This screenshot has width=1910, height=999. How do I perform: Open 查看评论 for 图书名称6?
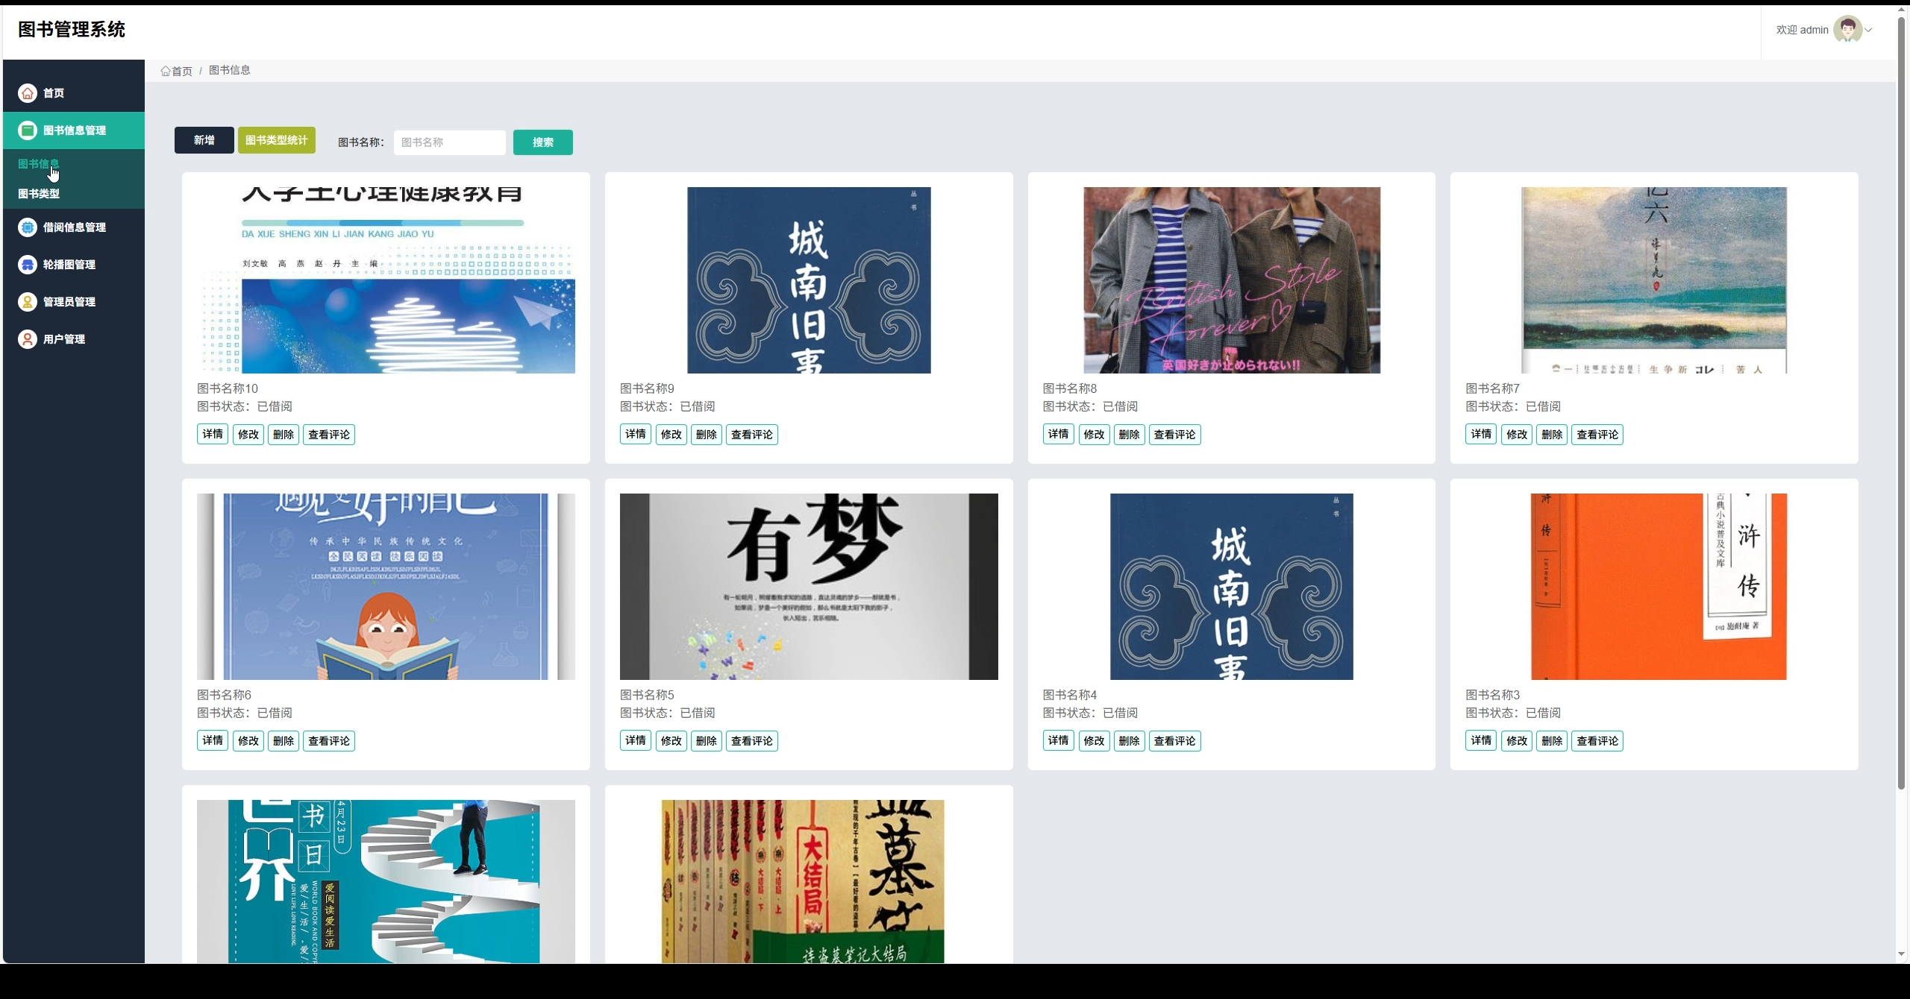tap(329, 740)
